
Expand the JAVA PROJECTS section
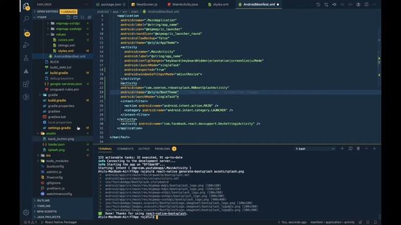[48, 217]
